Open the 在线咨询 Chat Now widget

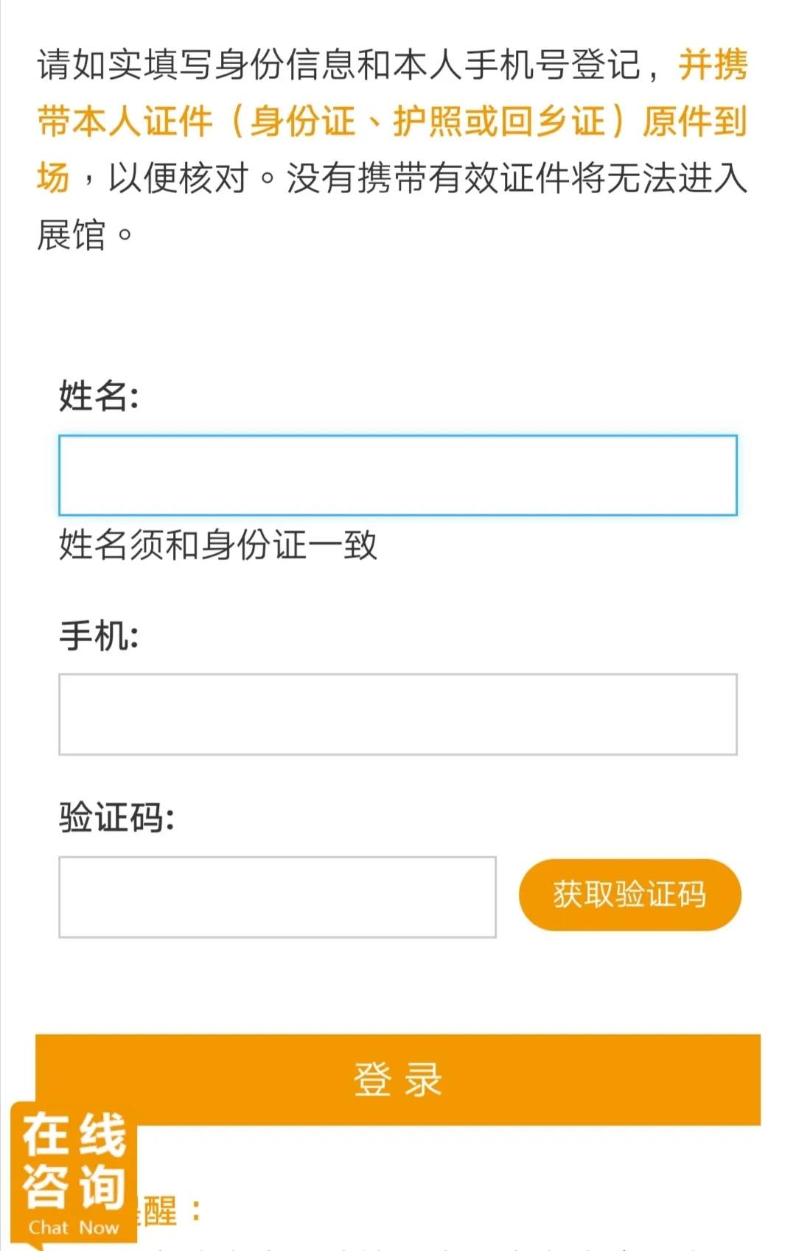pyautogui.click(x=74, y=1171)
